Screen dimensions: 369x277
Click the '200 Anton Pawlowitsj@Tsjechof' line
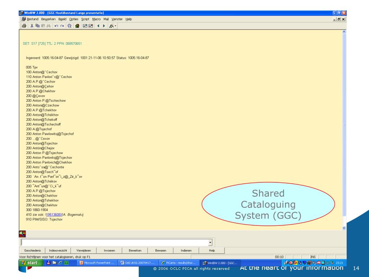[x=50, y=134]
